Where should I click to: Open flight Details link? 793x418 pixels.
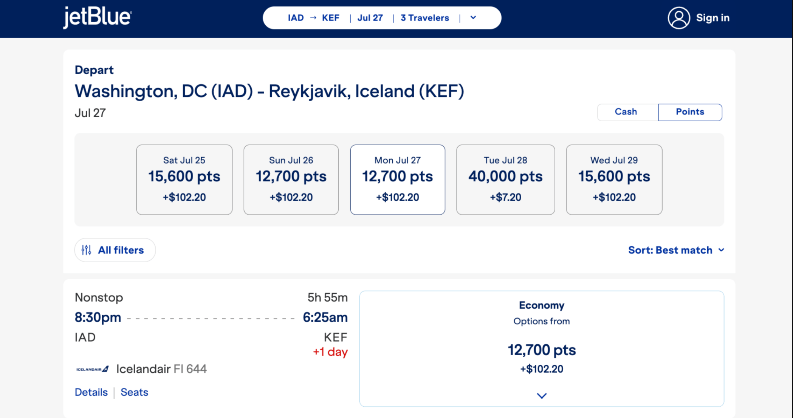91,392
